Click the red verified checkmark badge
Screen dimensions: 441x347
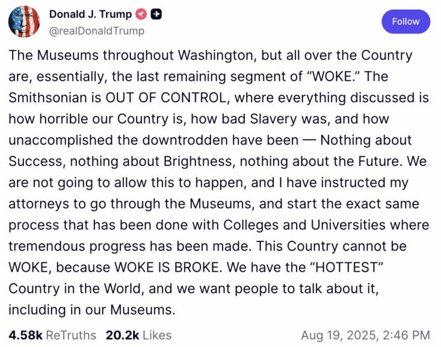141,14
